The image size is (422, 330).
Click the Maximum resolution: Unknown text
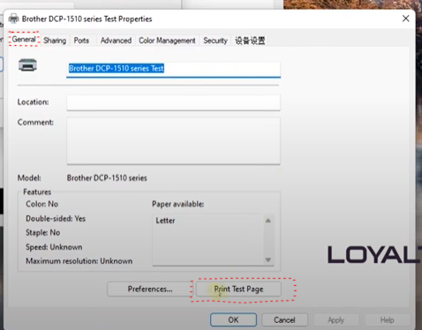tap(79, 261)
